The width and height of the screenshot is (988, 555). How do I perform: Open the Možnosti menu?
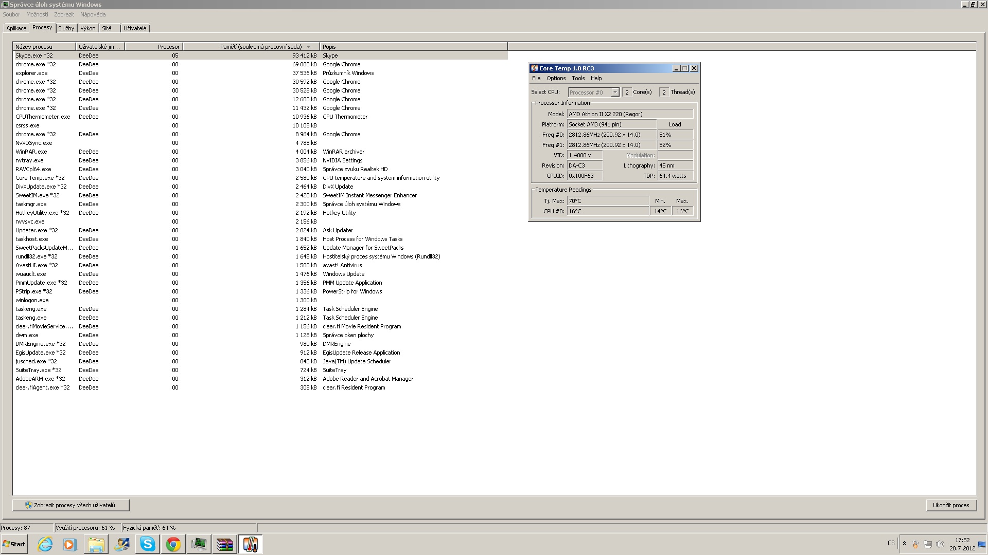(x=37, y=14)
